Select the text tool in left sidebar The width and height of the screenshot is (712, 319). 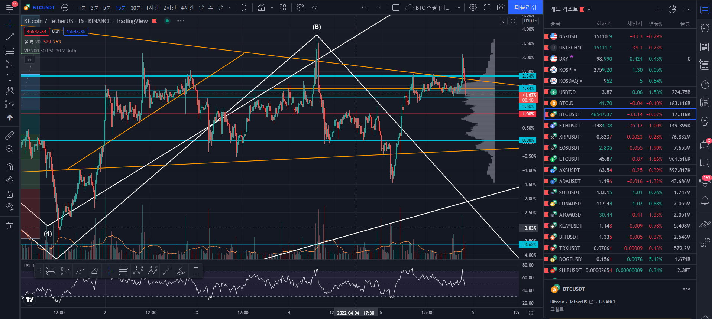tap(10, 77)
